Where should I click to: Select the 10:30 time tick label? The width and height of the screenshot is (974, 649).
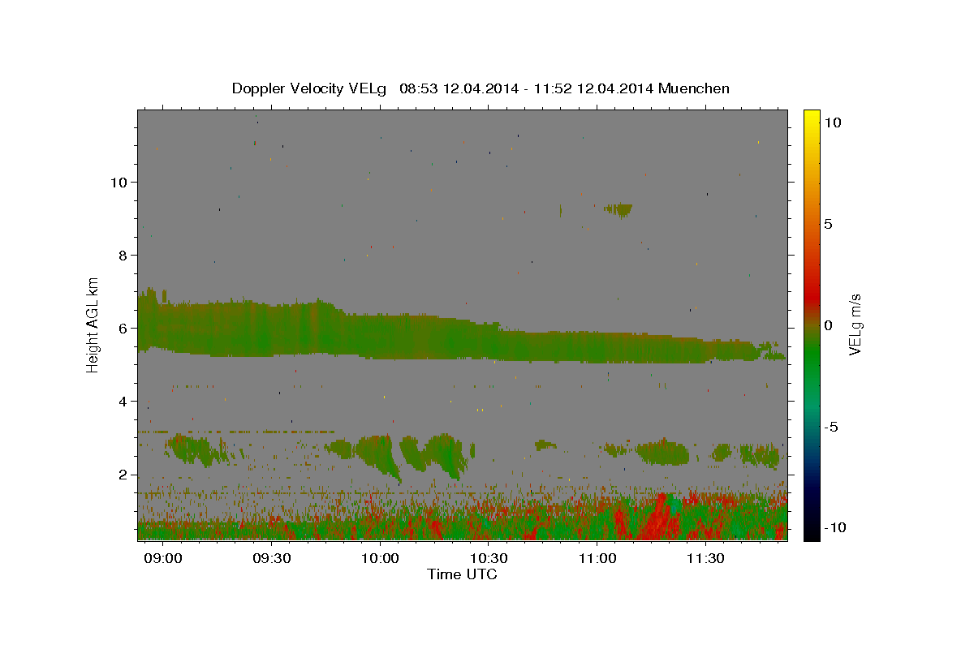tap(489, 559)
